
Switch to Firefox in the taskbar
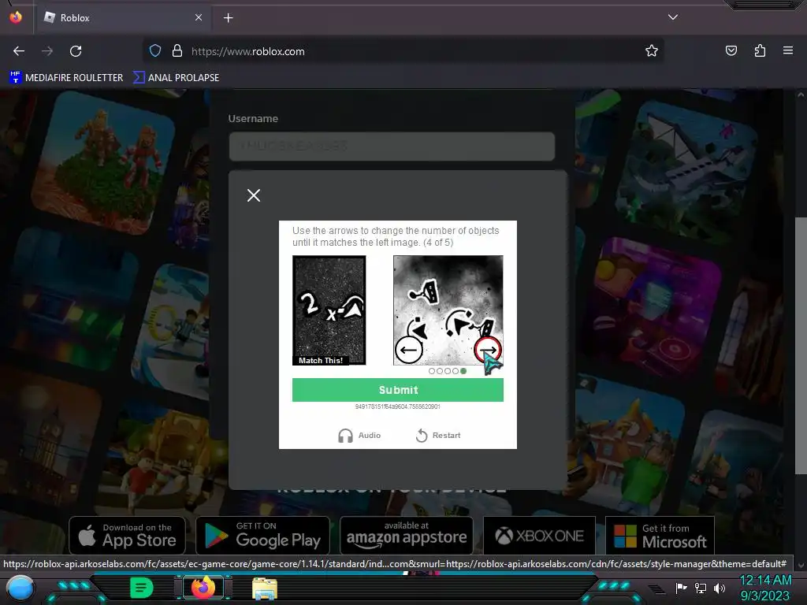203,588
